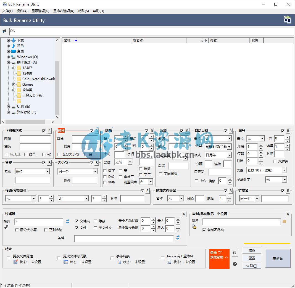Click the large 重命名 button
295x288 pixels.
point(278,258)
